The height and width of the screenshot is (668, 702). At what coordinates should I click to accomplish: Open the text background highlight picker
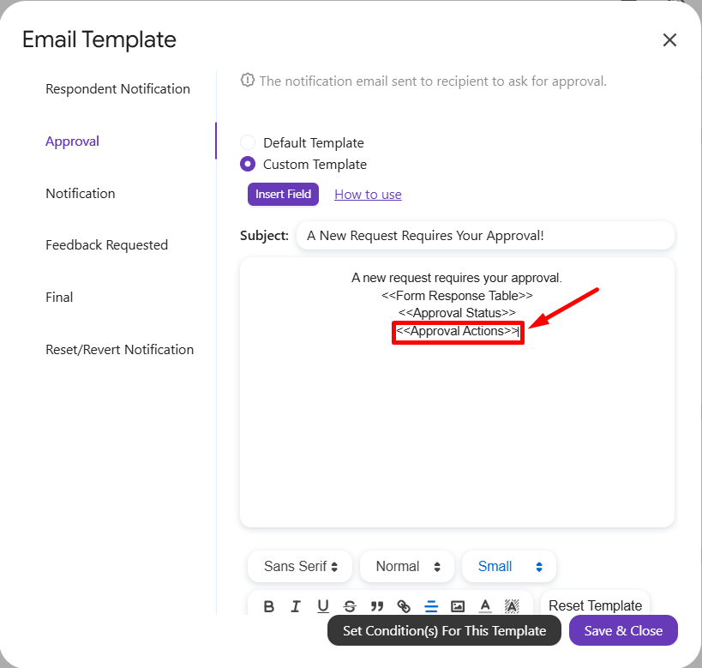(512, 606)
